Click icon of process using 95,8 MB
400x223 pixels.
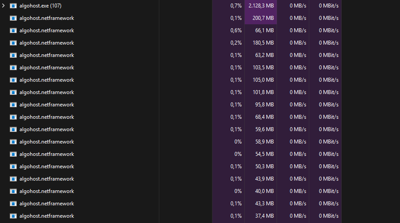pyautogui.click(x=13, y=105)
